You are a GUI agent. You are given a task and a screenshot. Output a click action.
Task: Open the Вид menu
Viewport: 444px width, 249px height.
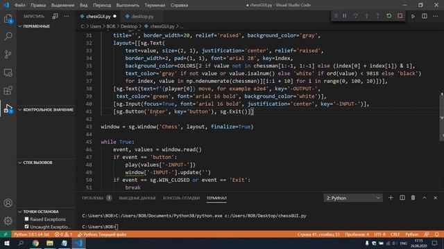coord(83,5)
